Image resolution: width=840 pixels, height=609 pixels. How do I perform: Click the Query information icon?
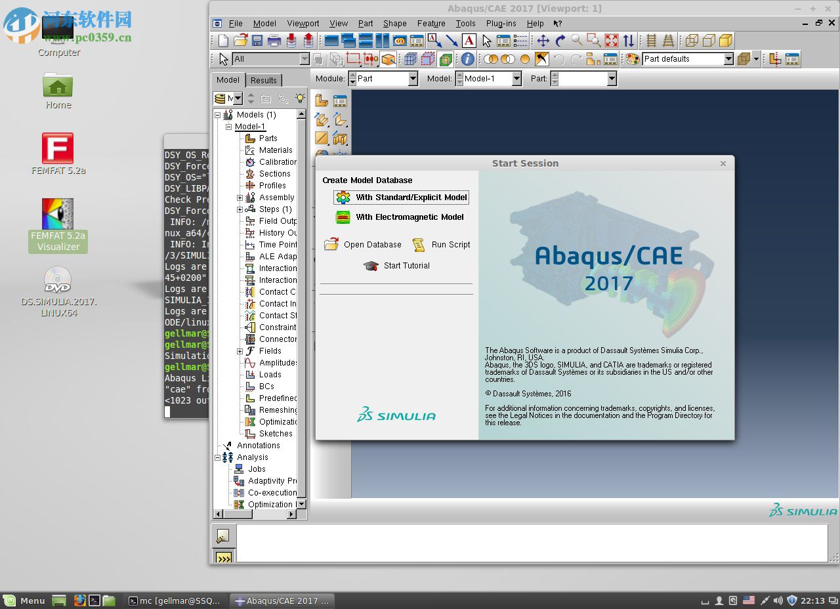[x=467, y=59]
